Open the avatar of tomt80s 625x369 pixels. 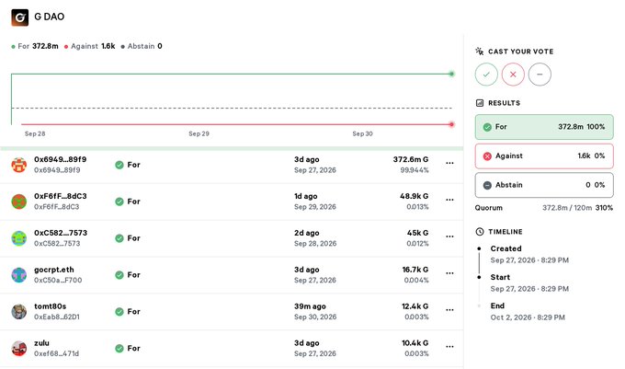[x=18, y=312]
